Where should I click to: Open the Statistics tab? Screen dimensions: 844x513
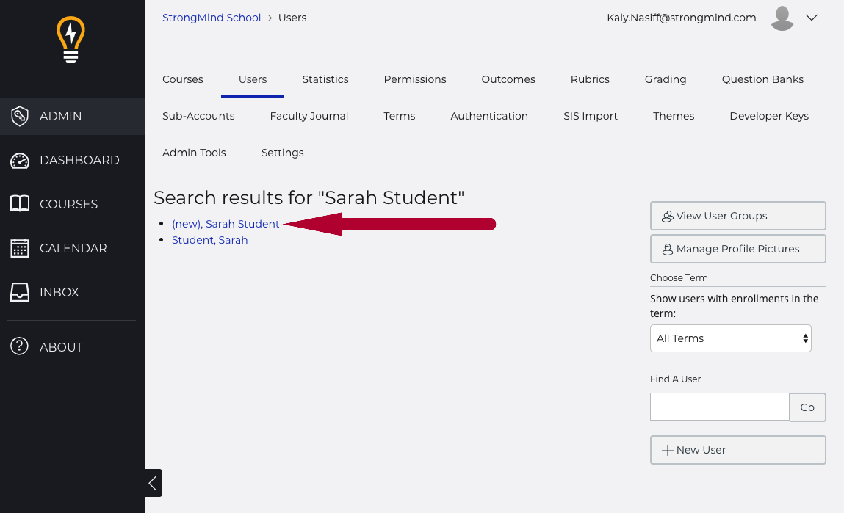pyautogui.click(x=325, y=79)
